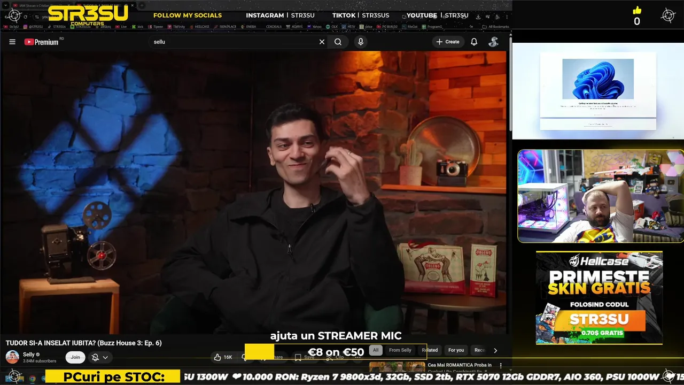Viewport: 684px width, 385px height.
Task: Open Chrome from the taskbar
Action: pyautogui.click(x=32, y=378)
